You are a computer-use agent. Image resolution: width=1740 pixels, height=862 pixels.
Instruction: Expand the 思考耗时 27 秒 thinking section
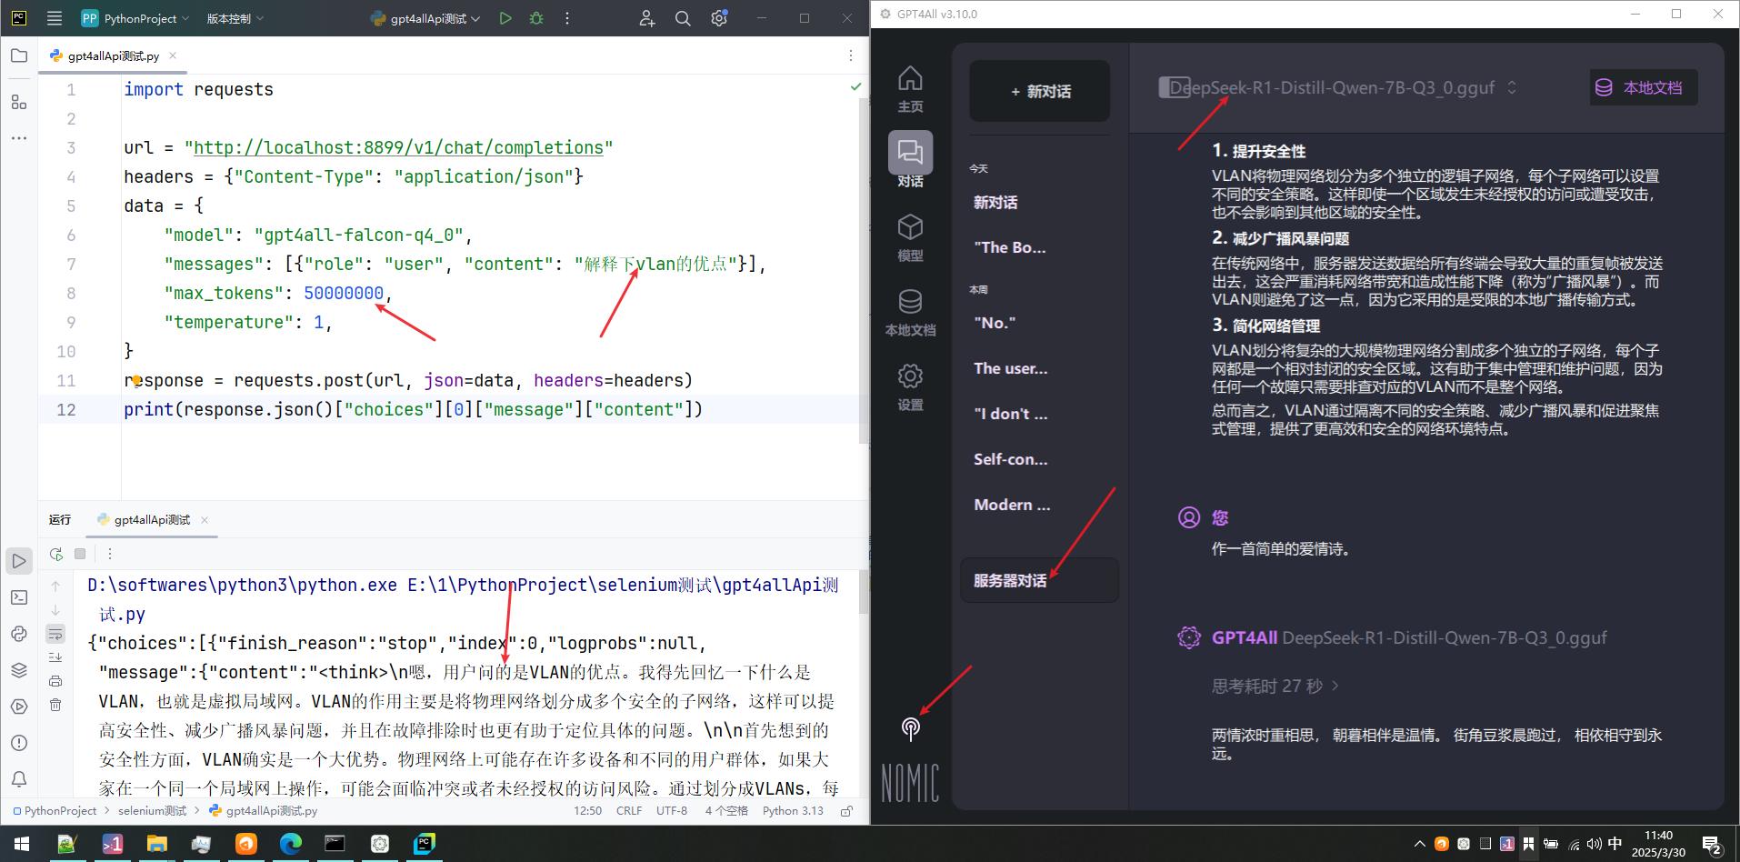pyautogui.click(x=1275, y=686)
